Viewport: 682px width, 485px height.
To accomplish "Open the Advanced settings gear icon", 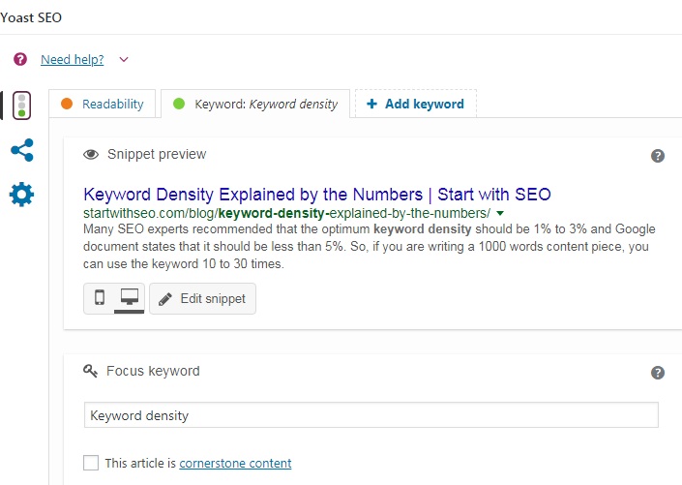I will pos(21,195).
